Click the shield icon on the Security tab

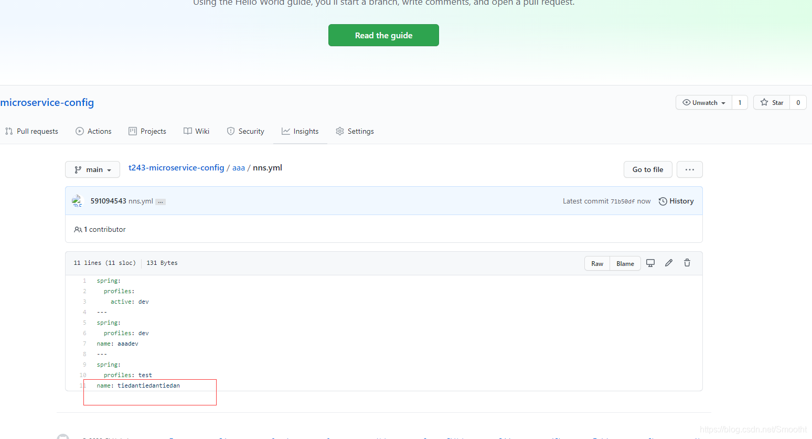point(231,131)
